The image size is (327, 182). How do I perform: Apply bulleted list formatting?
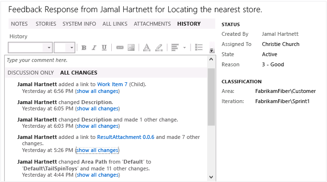[199, 47]
